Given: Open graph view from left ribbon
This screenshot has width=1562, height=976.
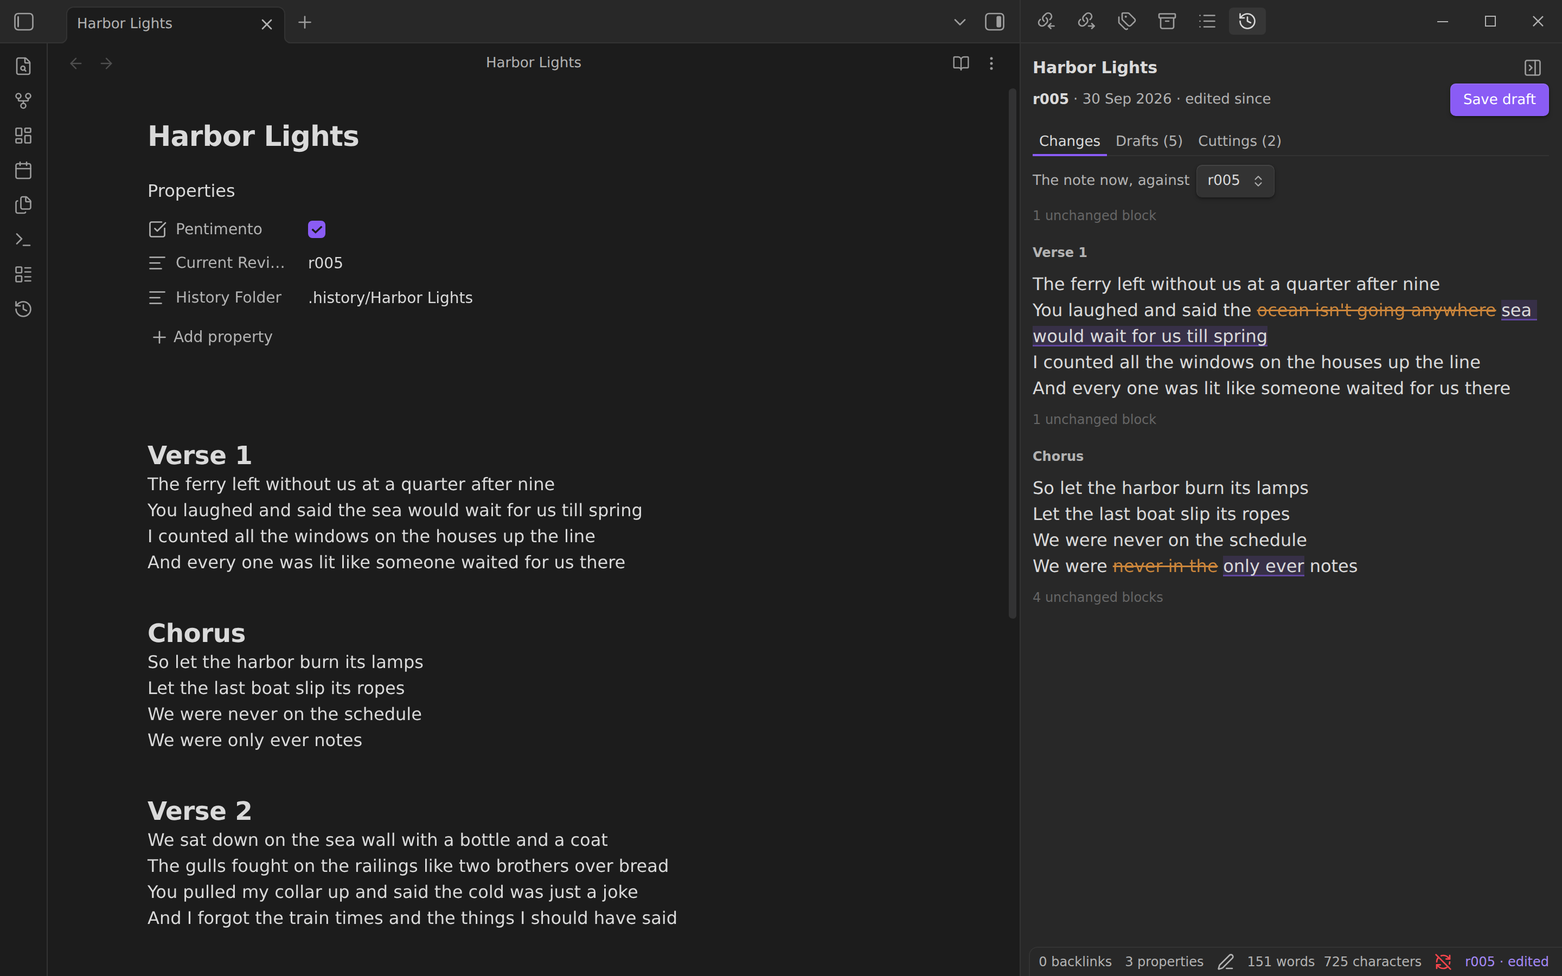Looking at the screenshot, I should point(23,101).
